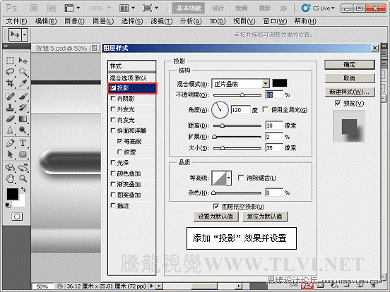This screenshot has height=292, width=390.
Task: Select the Dodge tool
Action: pyautogui.click(x=23, y=130)
